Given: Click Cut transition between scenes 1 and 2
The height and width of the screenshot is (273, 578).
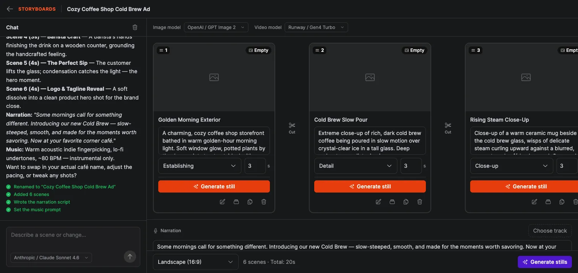Looking at the screenshot, I should 292,128.
